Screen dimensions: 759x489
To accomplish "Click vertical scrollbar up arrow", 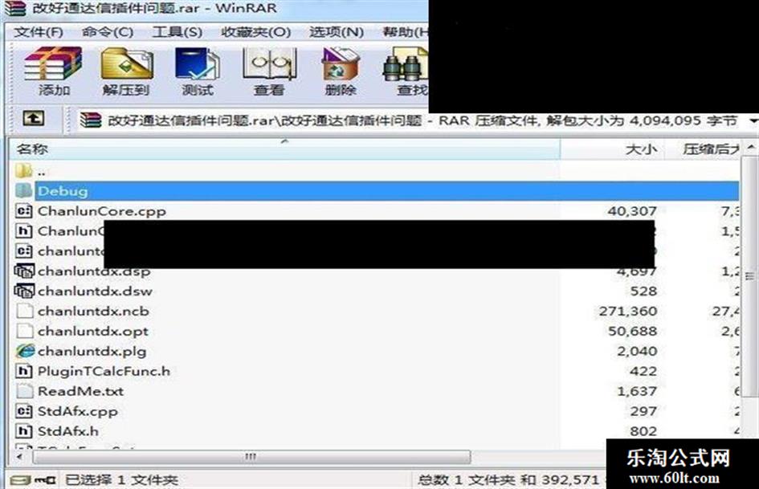I will coord(750,147).
